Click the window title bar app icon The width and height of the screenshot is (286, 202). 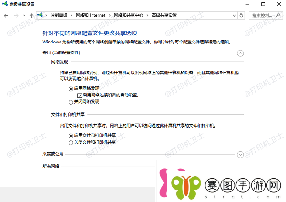pos(5,4)
